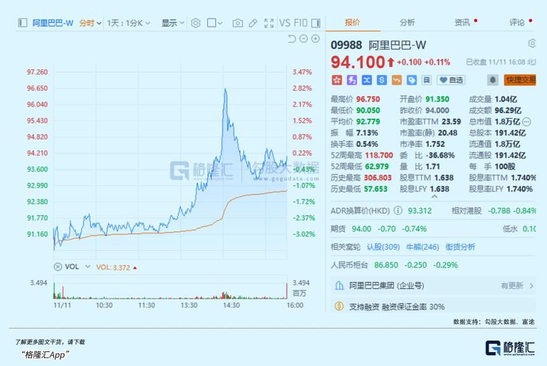
Task: Add 阿里巴巴-W to 自选 watchlist
Action: click(451, 80)
